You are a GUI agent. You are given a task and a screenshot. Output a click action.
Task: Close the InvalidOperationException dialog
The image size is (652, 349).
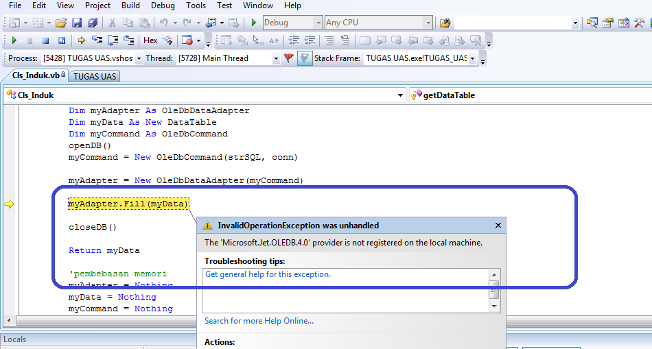coord(498,225)
